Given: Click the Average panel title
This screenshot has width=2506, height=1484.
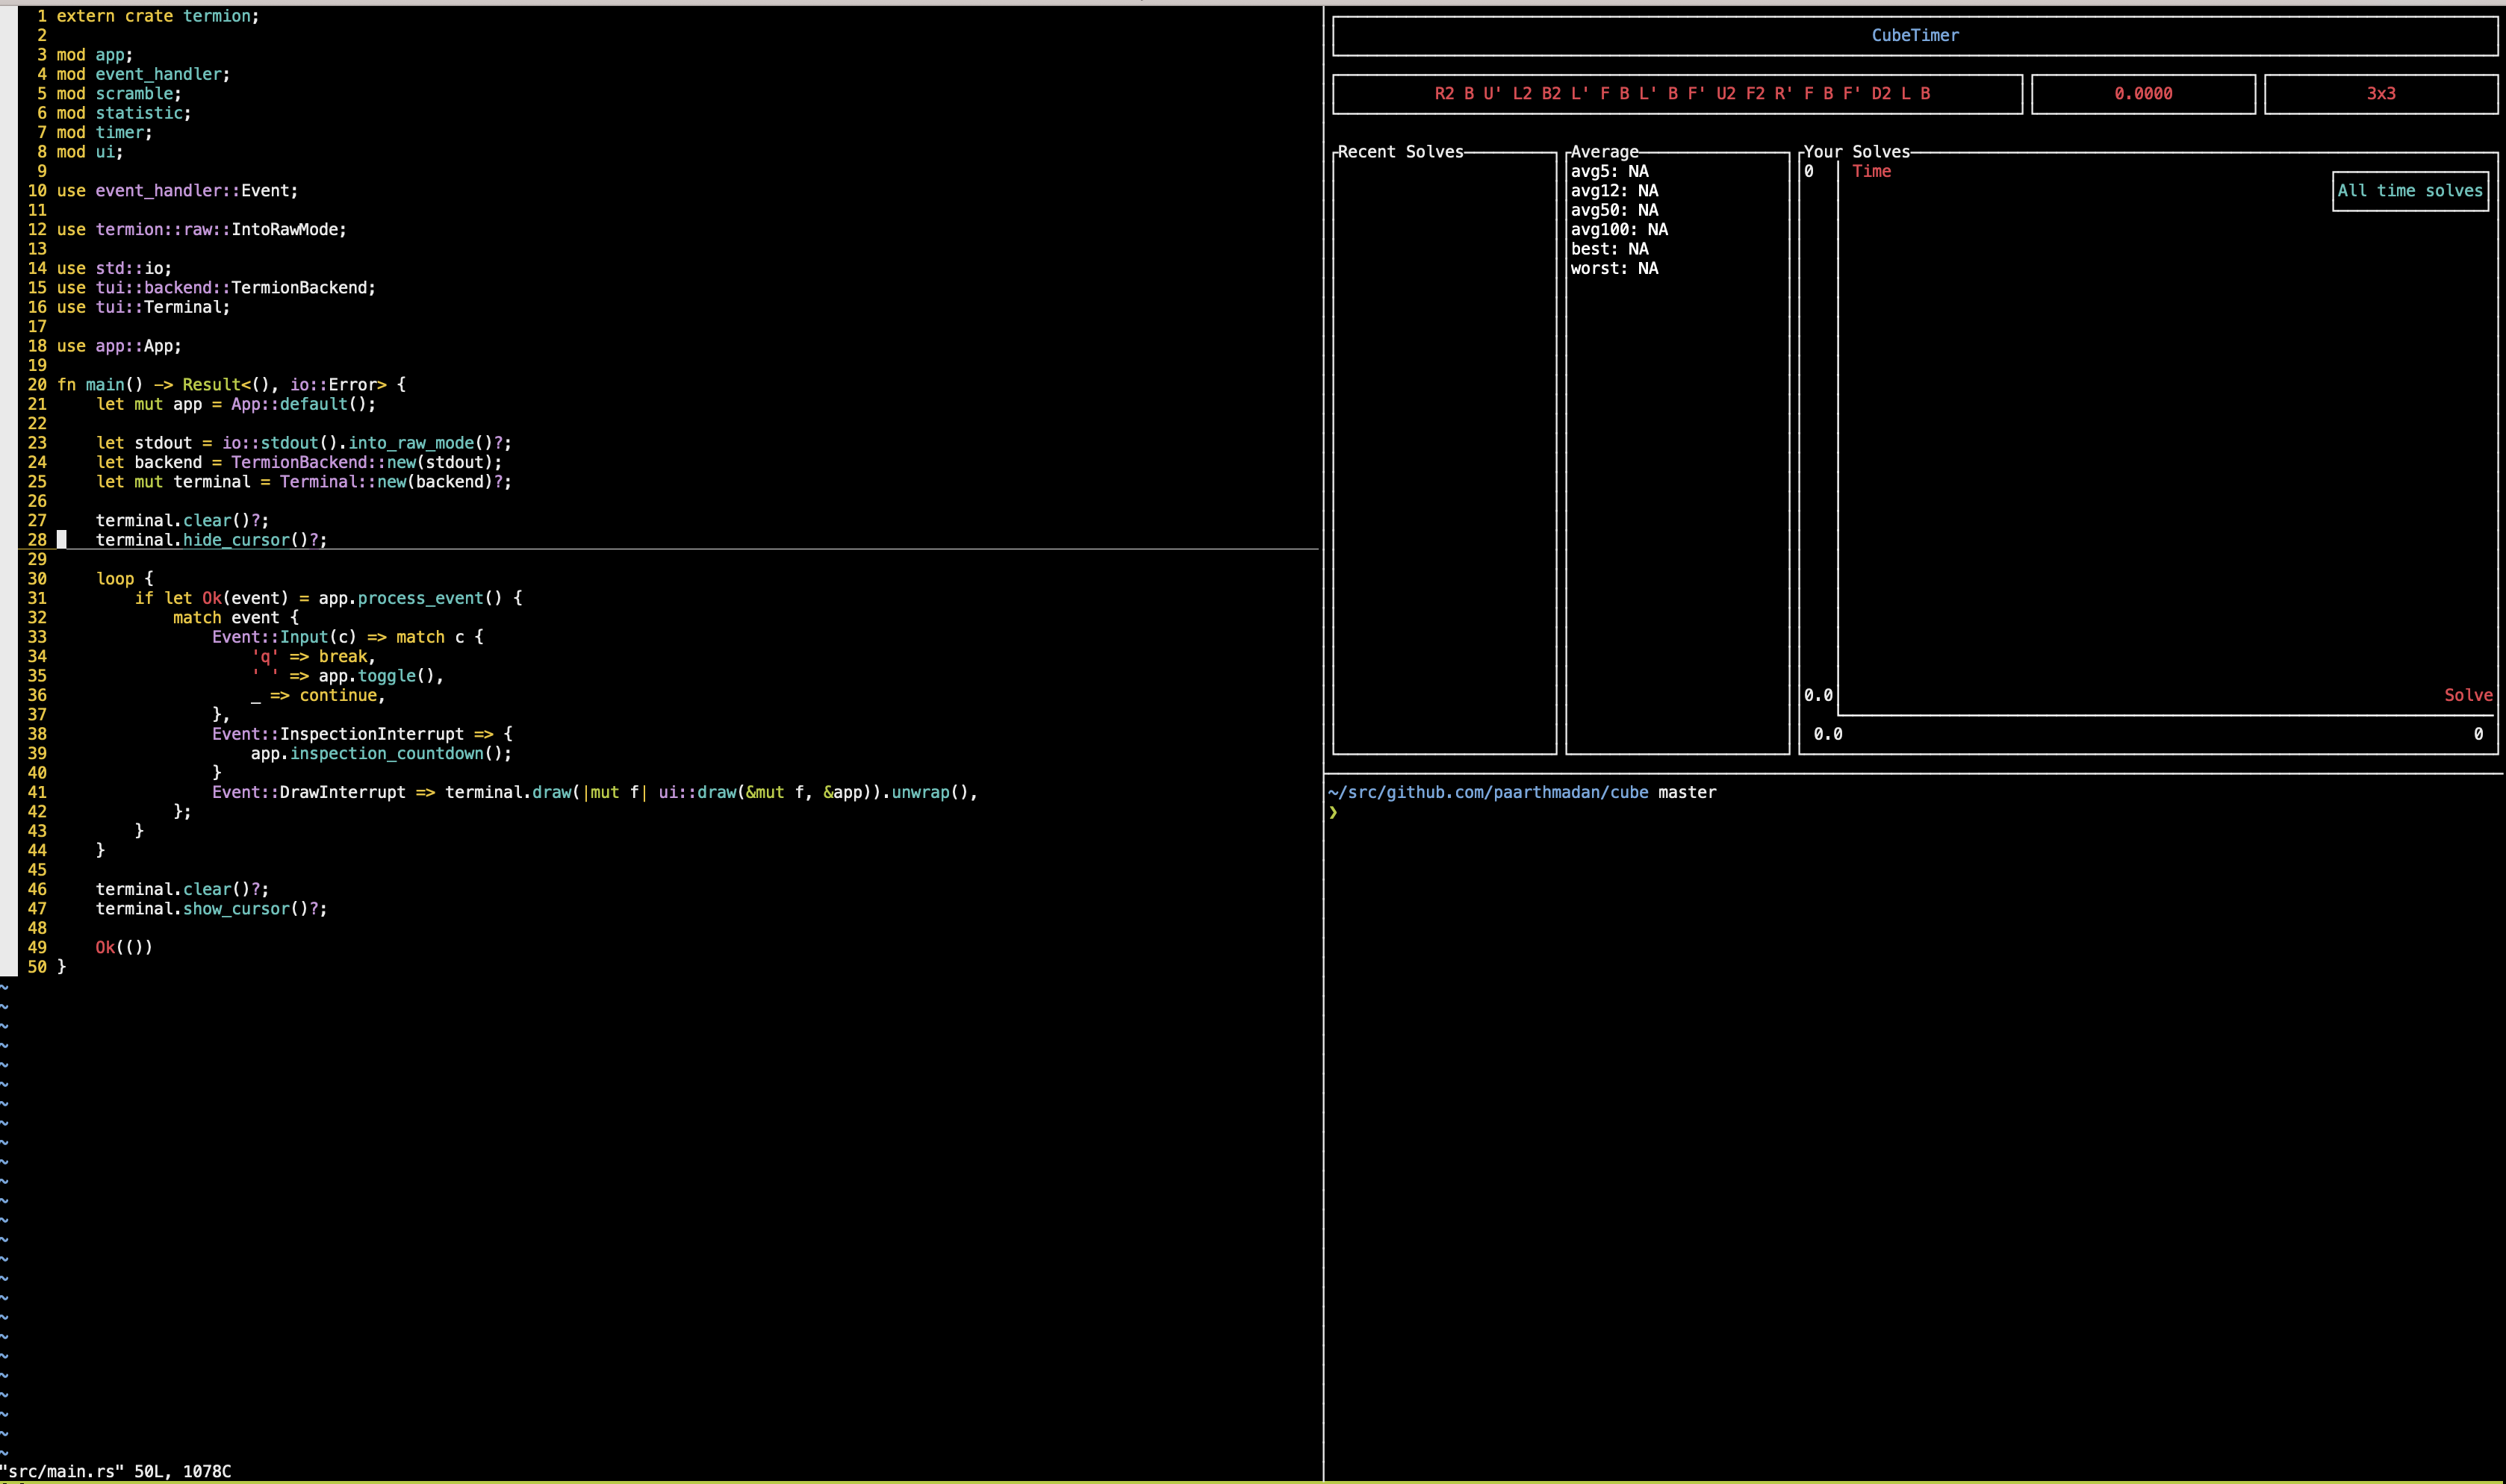Looking at the screenshot, I should tap(1603, 152).
